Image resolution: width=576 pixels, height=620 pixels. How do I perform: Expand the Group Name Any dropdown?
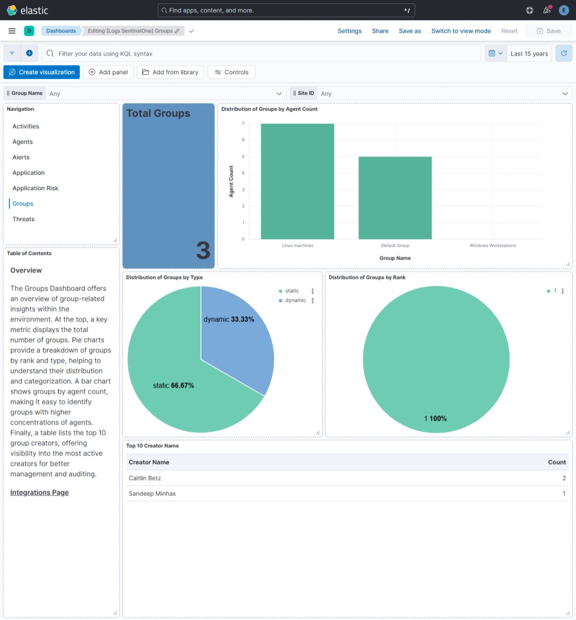coord(279,93)
